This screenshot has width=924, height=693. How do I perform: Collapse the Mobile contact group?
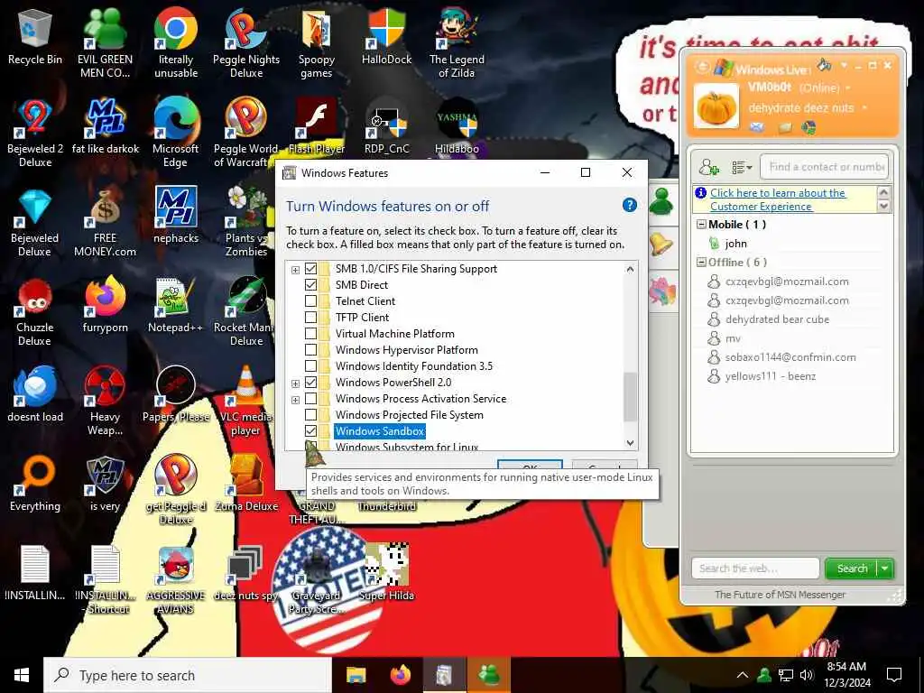coord(701,225)
